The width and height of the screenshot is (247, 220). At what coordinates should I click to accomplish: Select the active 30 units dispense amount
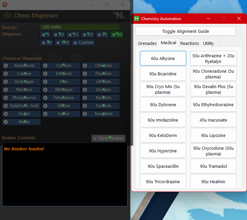117,34
